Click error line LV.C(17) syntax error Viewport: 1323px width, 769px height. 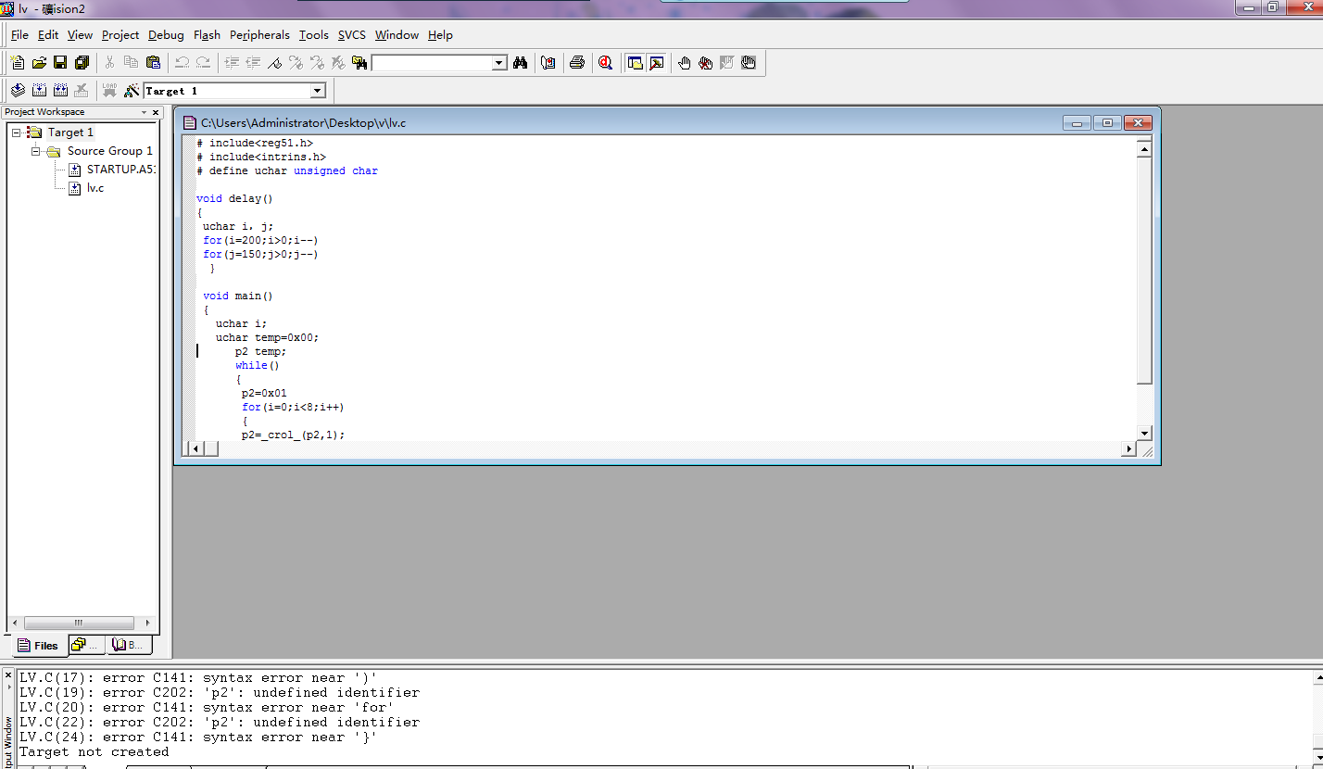(198, 677)
